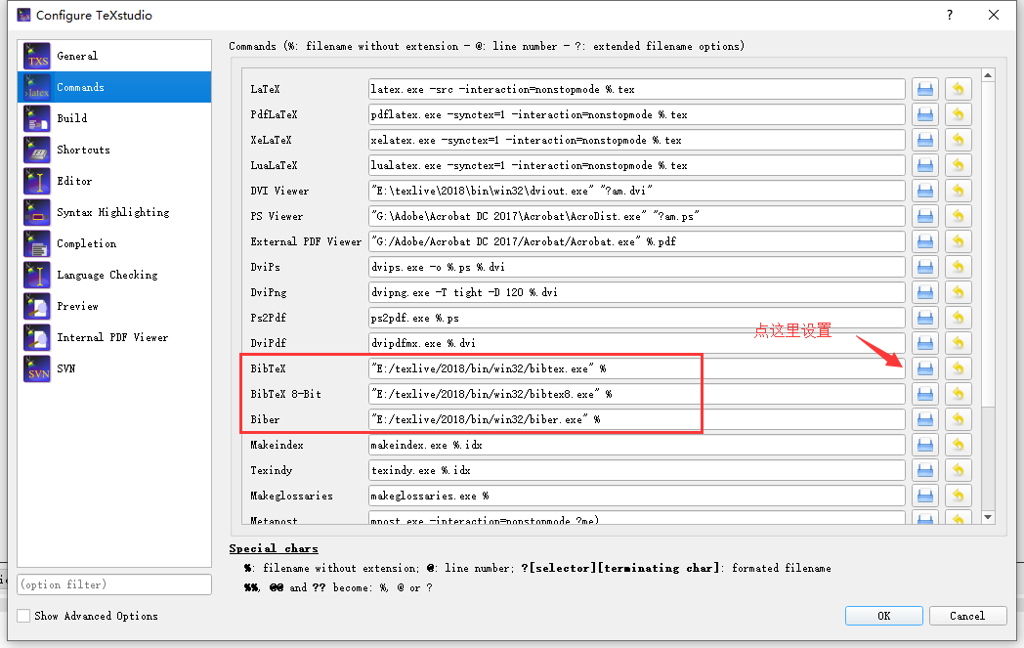Browse for the DviPs executable
1024x648 pixels.
pyautogui.click(x=924, y=267)
